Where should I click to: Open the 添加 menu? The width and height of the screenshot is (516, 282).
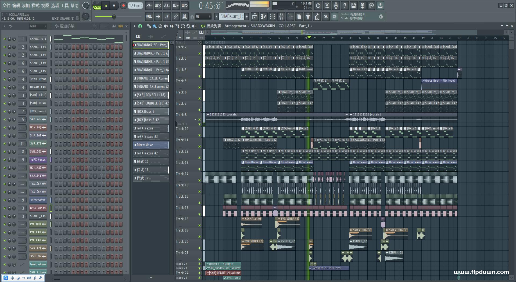click(26, 5)
